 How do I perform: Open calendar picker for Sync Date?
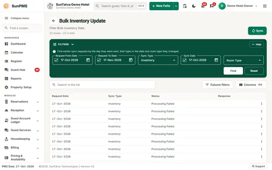pyautogui.click(x=216, y=60)
